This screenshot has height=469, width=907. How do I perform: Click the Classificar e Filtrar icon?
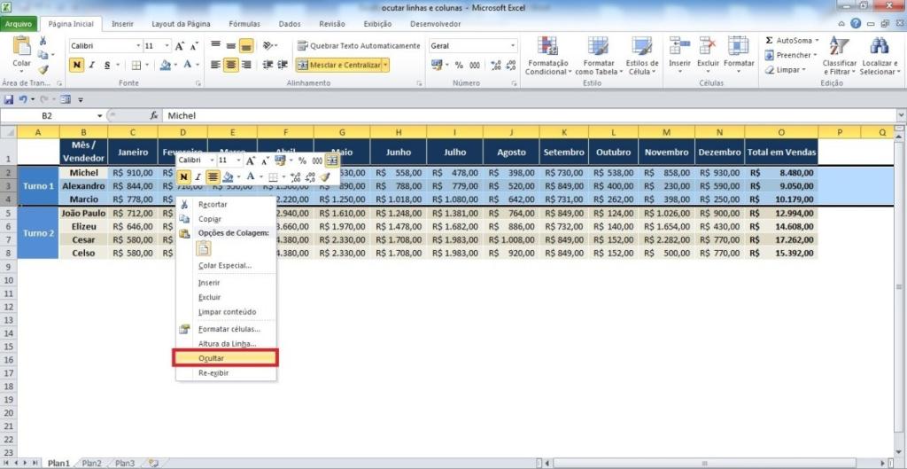tap(839, 46)
